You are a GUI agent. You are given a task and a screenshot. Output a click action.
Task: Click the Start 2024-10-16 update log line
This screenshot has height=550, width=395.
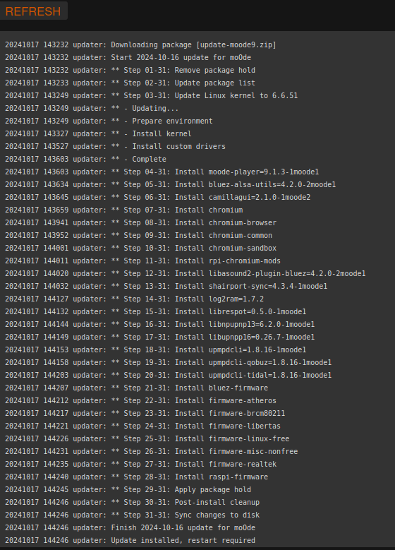click(128, 57)
